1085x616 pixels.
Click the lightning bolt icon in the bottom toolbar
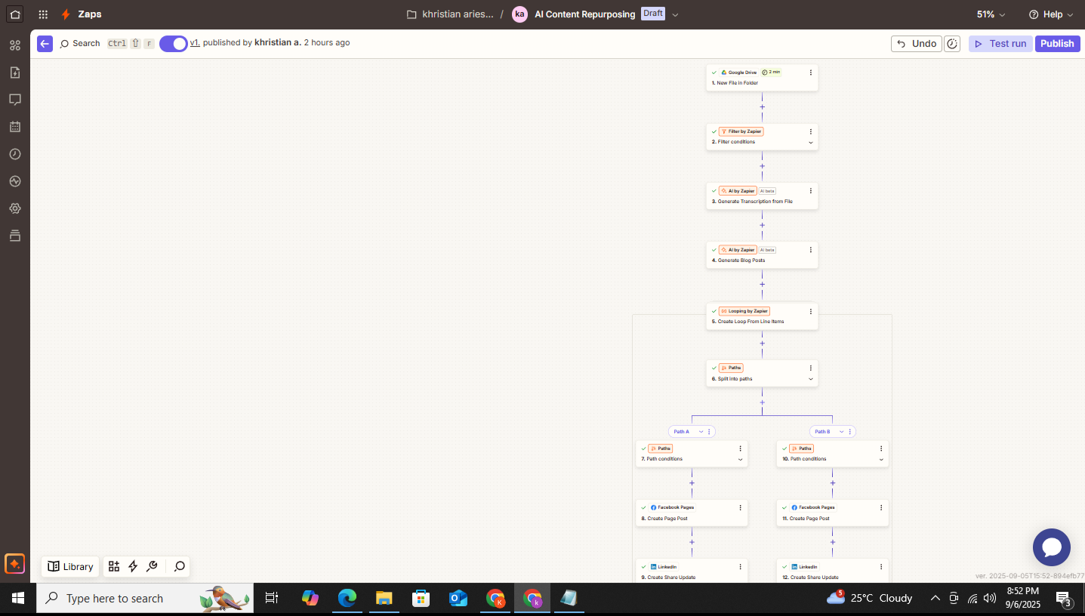pyautogui.click(x=133, y=566)
